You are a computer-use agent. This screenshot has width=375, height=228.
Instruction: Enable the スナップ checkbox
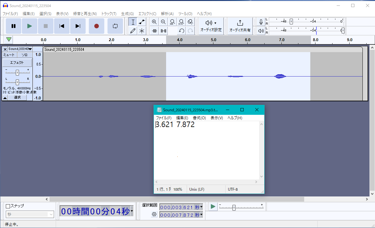pyautogui.click(x=8, y=206)
